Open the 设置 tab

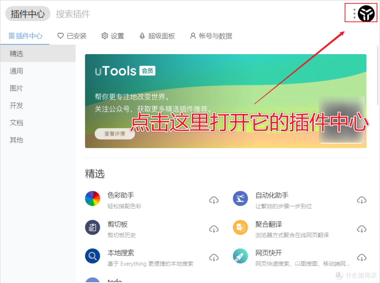tap(113, 36)
